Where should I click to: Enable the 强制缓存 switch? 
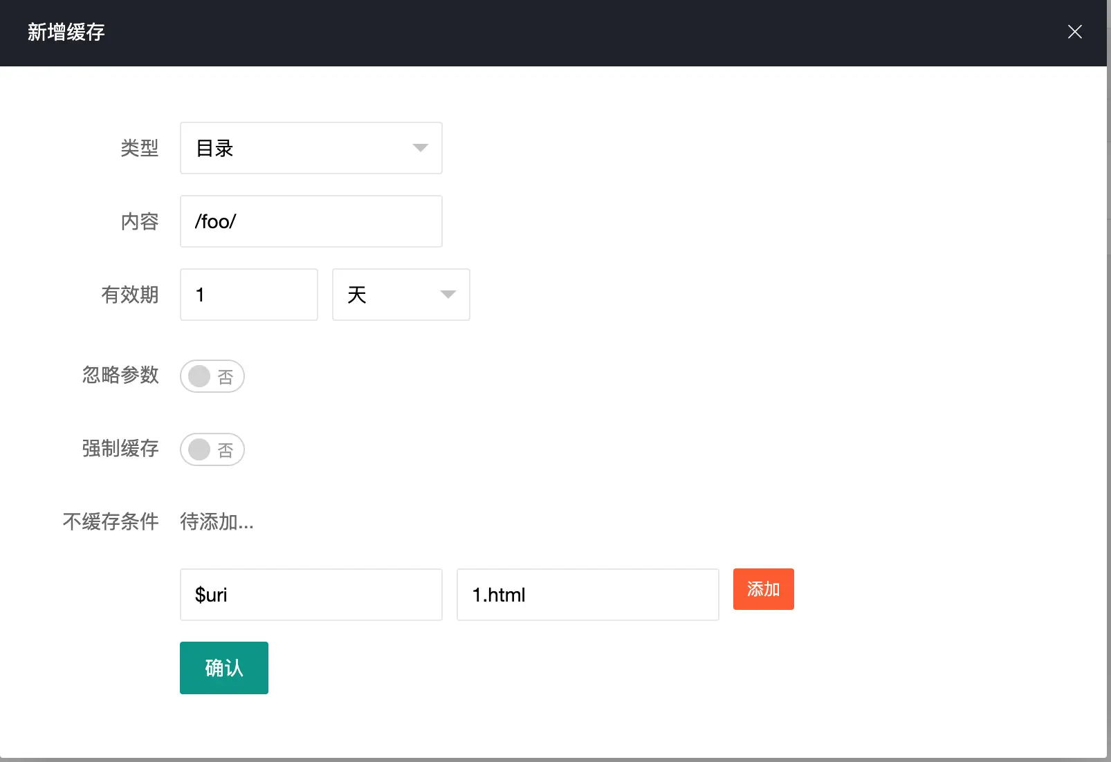point(212,449)
